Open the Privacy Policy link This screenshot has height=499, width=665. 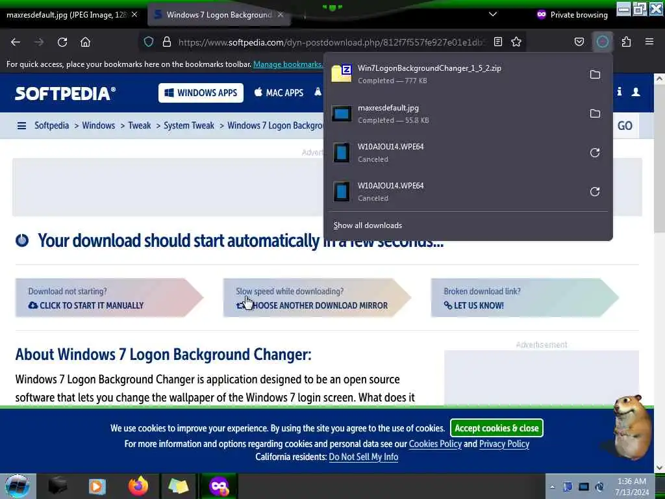pos(504,444)
